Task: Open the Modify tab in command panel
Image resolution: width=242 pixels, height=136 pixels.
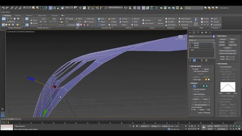Action: click(194, 32)
